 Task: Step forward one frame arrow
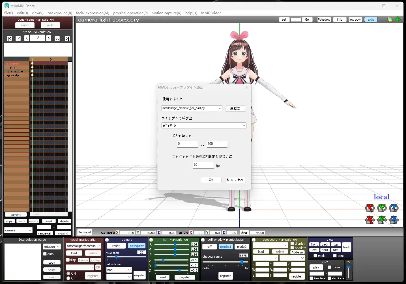coord(49,38)
